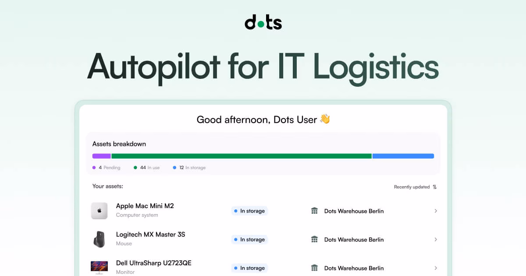This screenshot has width=526, height=276.
Task: Click the purple Pending segment of the assets bar
Action: coord(101,156)
